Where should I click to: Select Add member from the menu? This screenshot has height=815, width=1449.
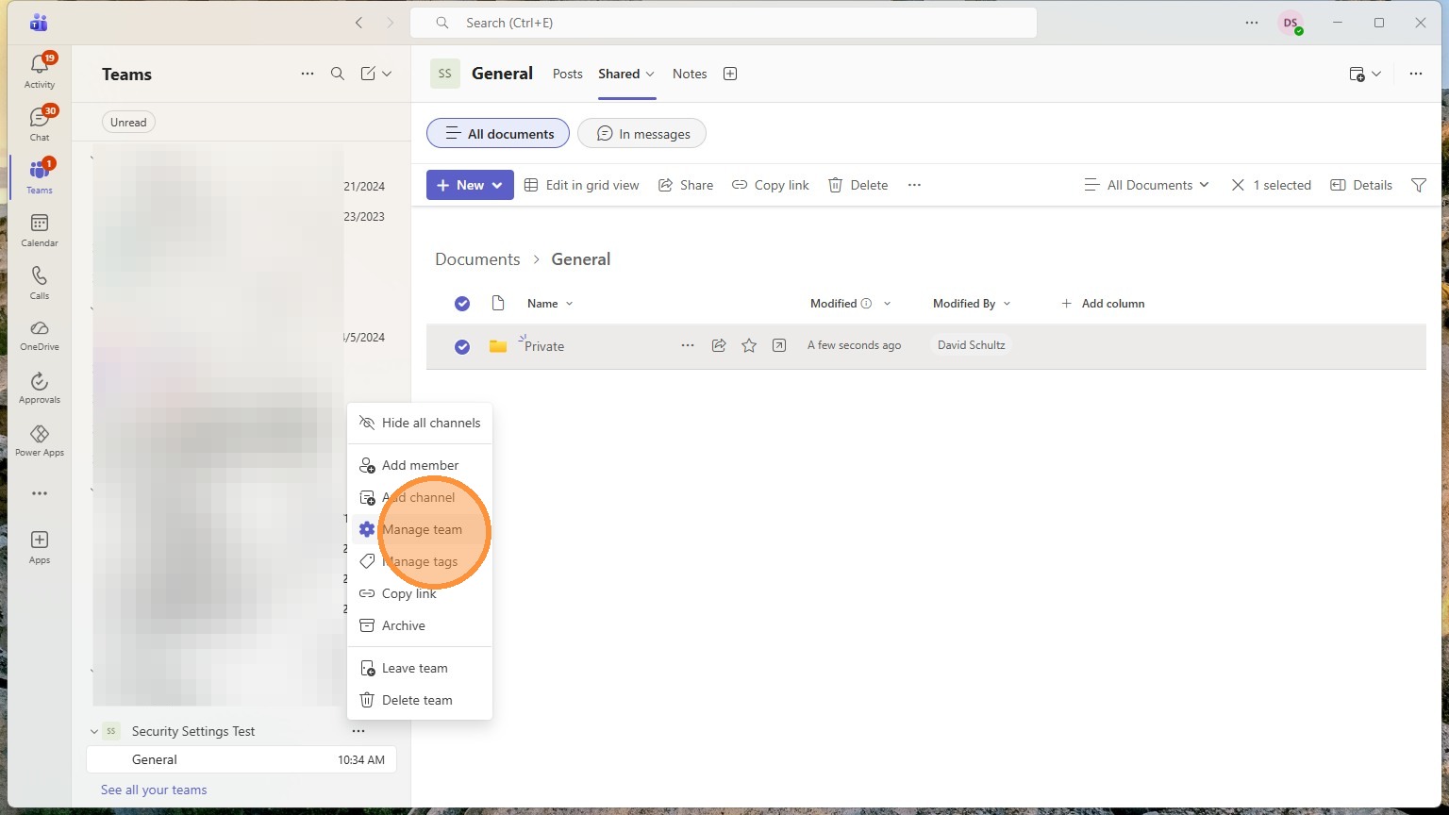420,465
